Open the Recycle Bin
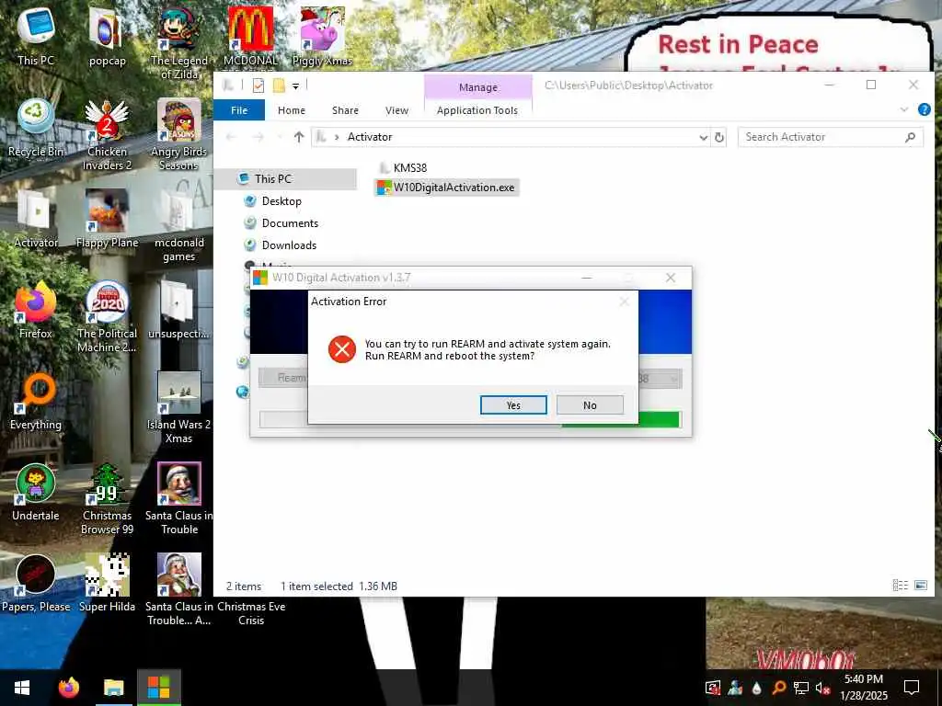 tap(36, 128)
